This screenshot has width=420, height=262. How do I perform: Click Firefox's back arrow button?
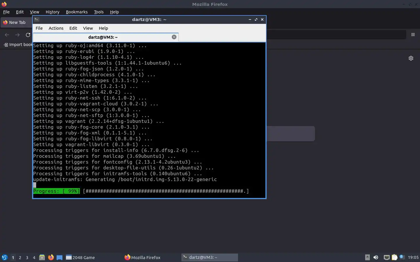pos(7,35)
